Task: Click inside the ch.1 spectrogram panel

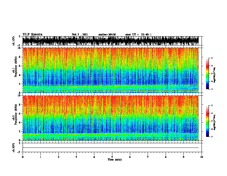Action: click(x=111, y=70)
